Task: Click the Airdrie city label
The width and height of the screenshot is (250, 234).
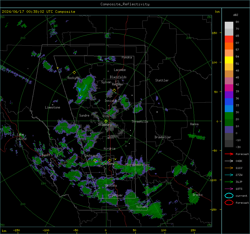Action: tap(109, 149)
